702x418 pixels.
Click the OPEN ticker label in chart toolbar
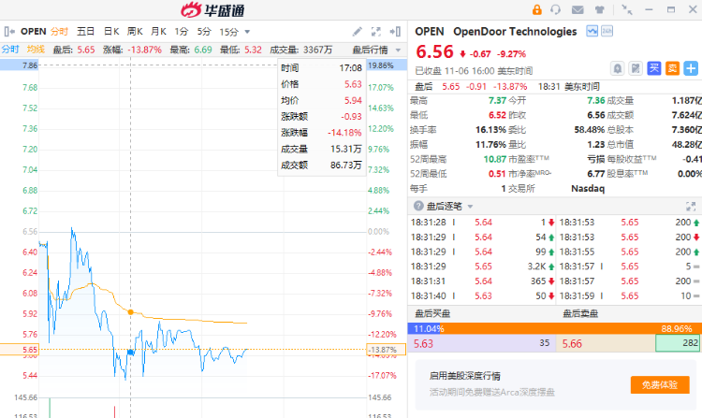pyautogui.click(x=33, y=31)
